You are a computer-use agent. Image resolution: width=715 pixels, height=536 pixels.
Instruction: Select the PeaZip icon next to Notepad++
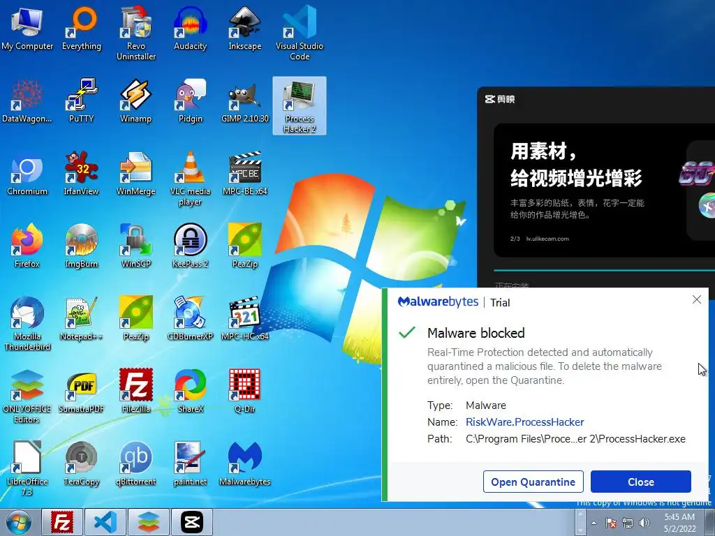coord(136,318)
